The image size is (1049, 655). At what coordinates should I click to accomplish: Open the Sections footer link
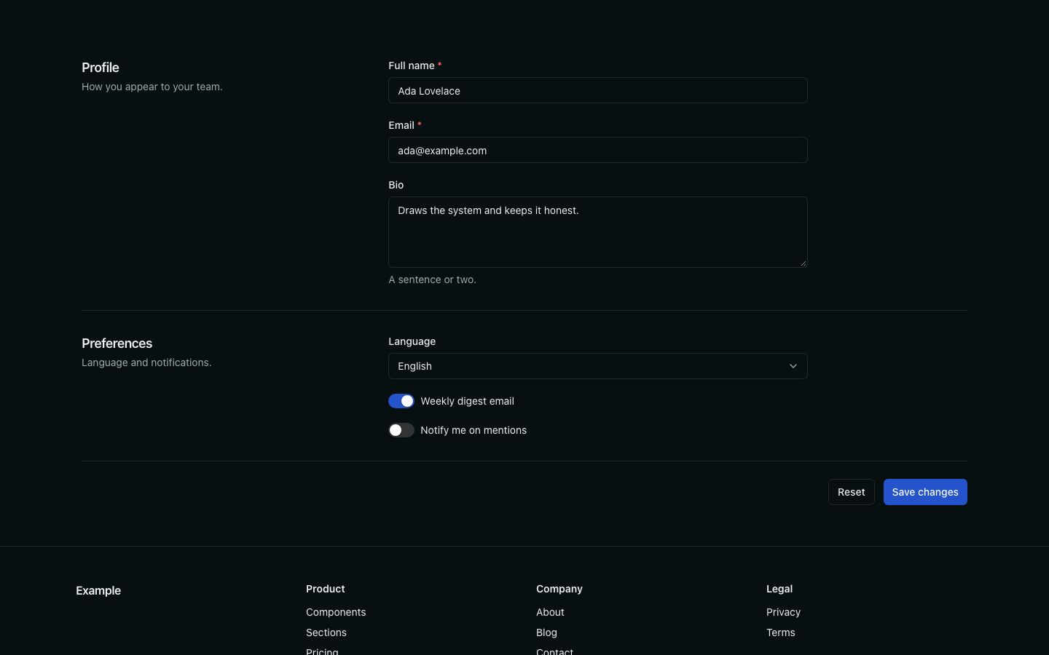coord(326,632)
